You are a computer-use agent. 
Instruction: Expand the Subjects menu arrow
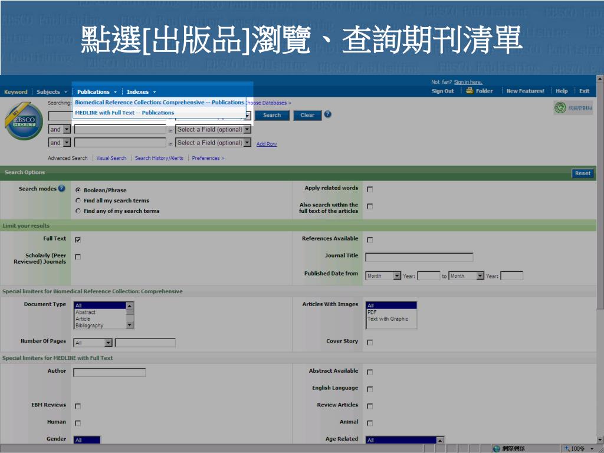click(x=66, y=92)
